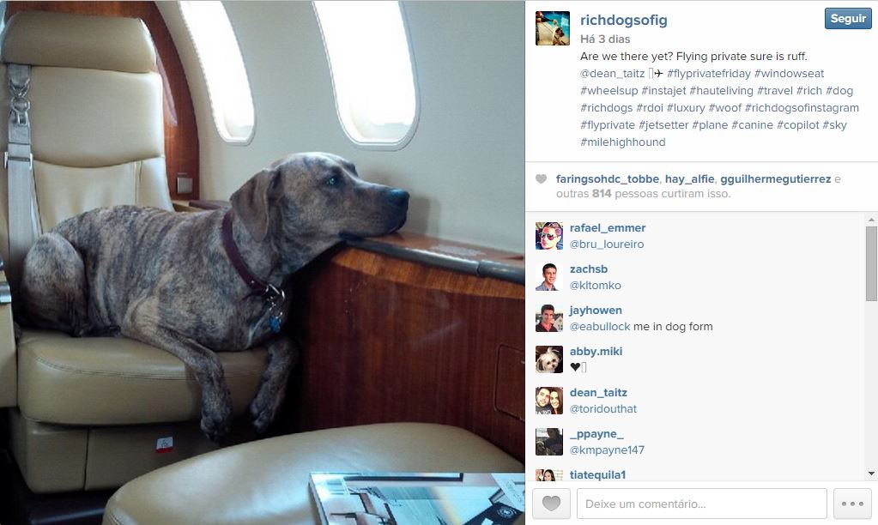This screenshot has width=878, height=525.
Task: Click the small heart icon beside likes list
Action: (x=541, y=179)
